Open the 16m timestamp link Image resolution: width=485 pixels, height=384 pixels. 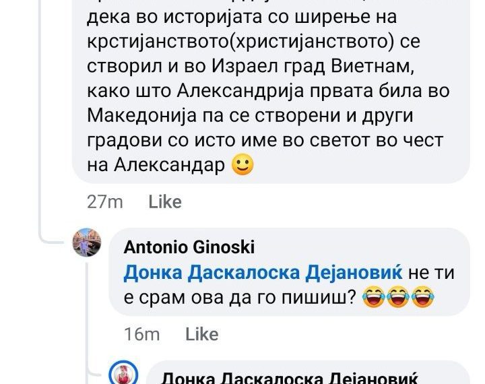141,335
